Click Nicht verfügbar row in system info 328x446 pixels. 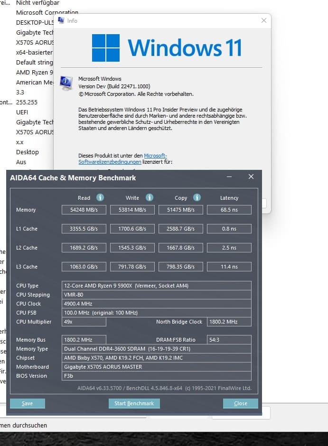coord(37,3)
